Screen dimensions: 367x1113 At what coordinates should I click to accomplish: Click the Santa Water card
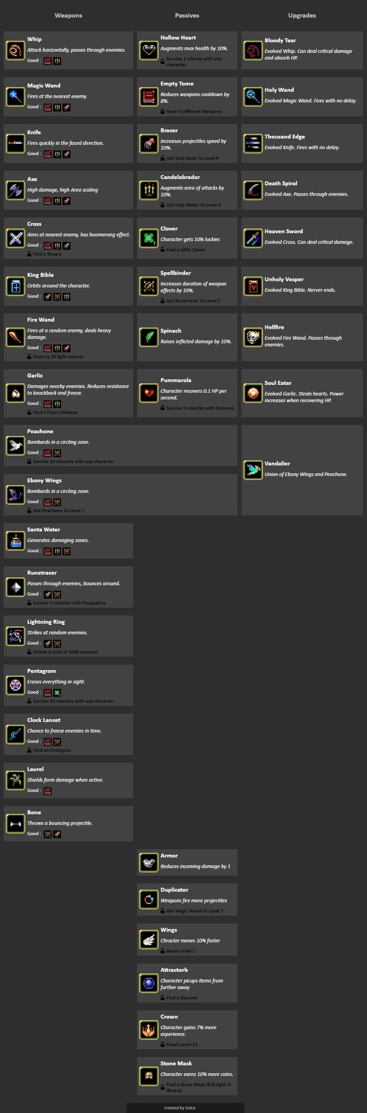[x=68, y=541]
